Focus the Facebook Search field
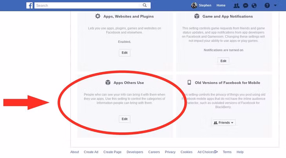Screen dimensions: 286x158 click(89, 5)
